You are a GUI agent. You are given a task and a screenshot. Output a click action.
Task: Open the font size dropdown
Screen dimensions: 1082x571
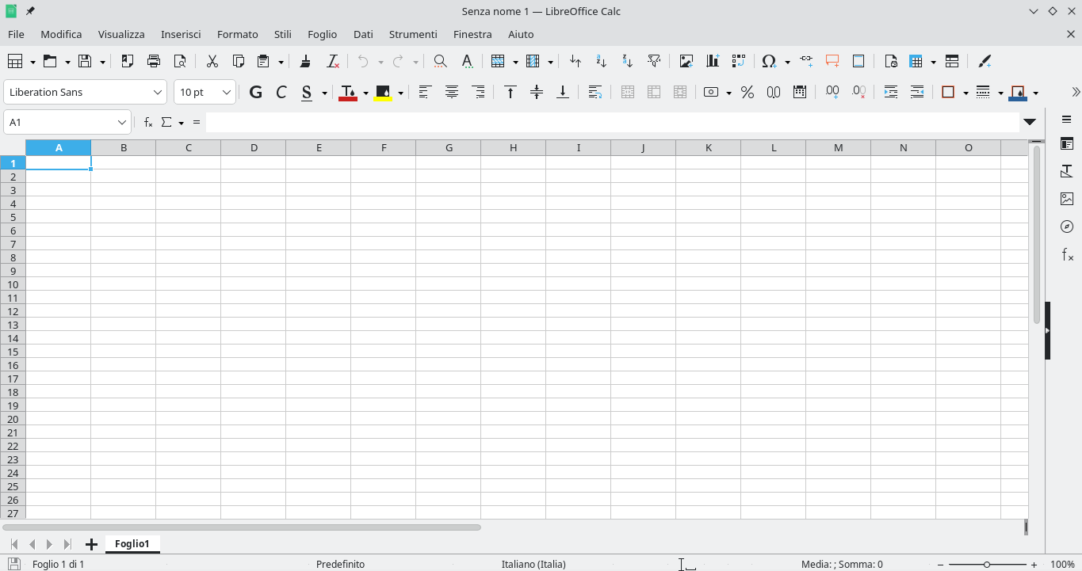(x=228, y=92)
